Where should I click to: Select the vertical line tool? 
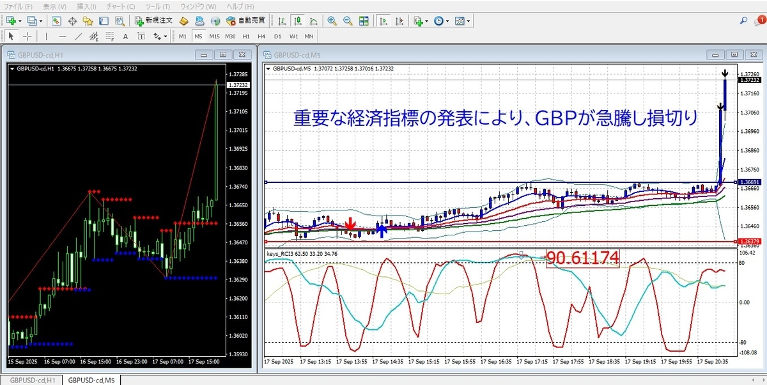(47, 36)
